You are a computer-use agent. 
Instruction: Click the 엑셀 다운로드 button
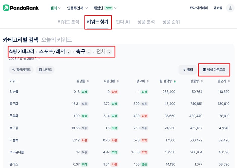pos(214,70)
